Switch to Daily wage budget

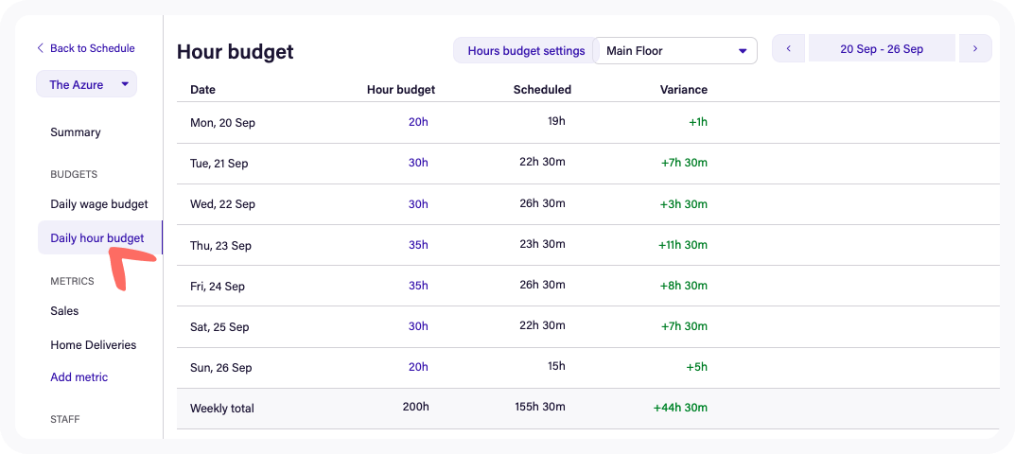[x=99, y=204]
